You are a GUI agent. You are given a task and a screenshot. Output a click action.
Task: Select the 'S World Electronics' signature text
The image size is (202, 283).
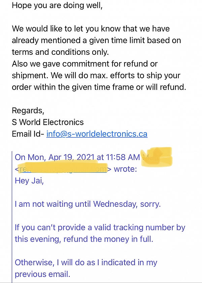pyautogui.click(x=48, y=122)
